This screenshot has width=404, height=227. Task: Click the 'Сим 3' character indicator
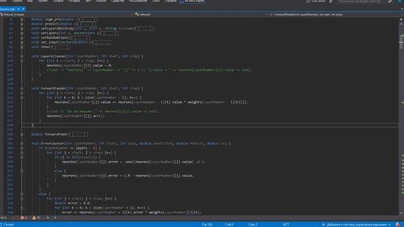(x=252, y=224)
